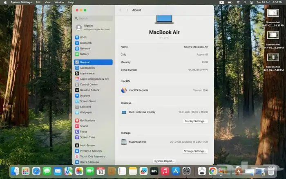Open Focus settings
Image resolution: width=286 pixels, height=179 pixels.
tap(93, 132)
